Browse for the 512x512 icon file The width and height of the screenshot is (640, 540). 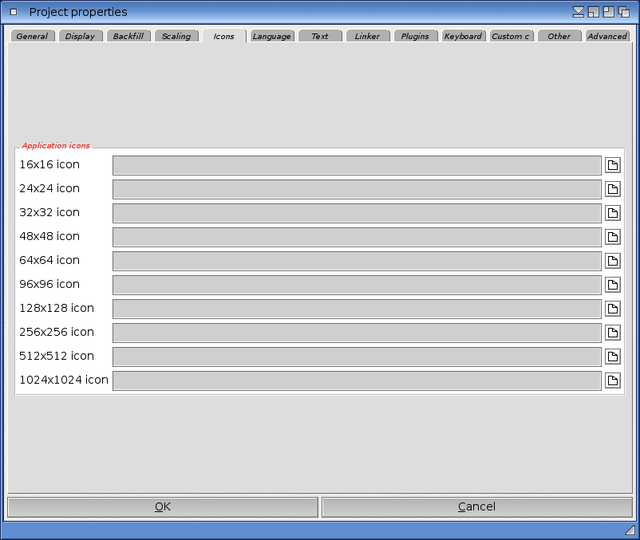click(612, 357)
